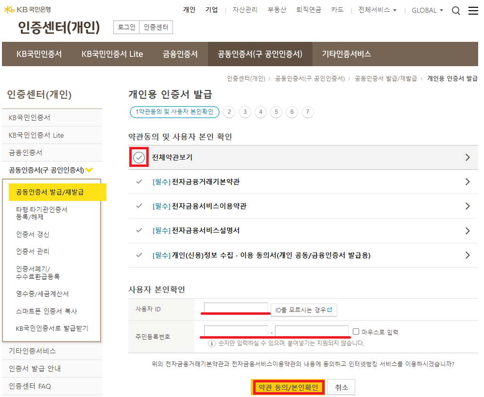
Task: Click breadcrumb 인증센터(개인)
Action: click(x=246, y=78)
